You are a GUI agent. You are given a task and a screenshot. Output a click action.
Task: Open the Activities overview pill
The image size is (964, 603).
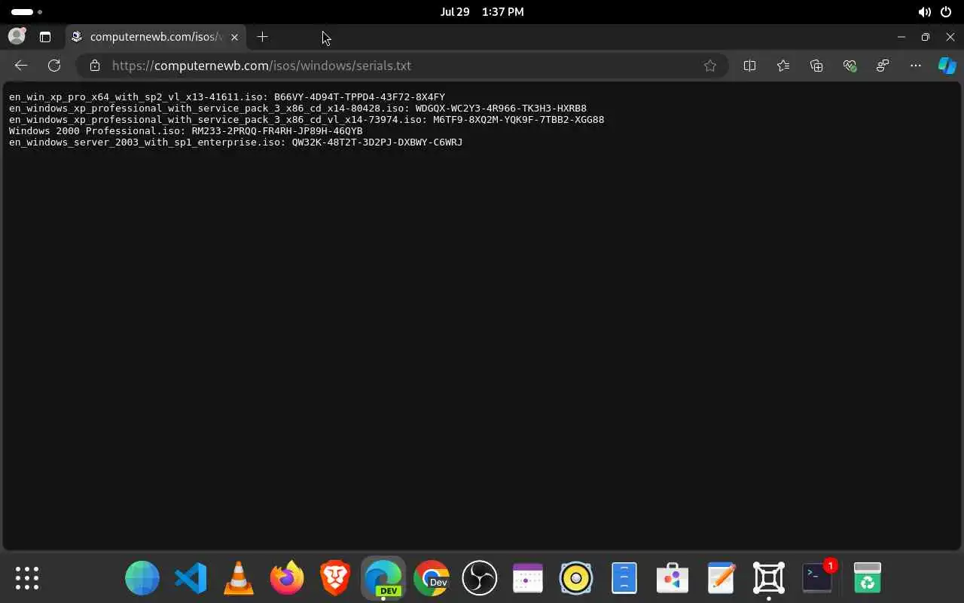click(x=26, y=12)
